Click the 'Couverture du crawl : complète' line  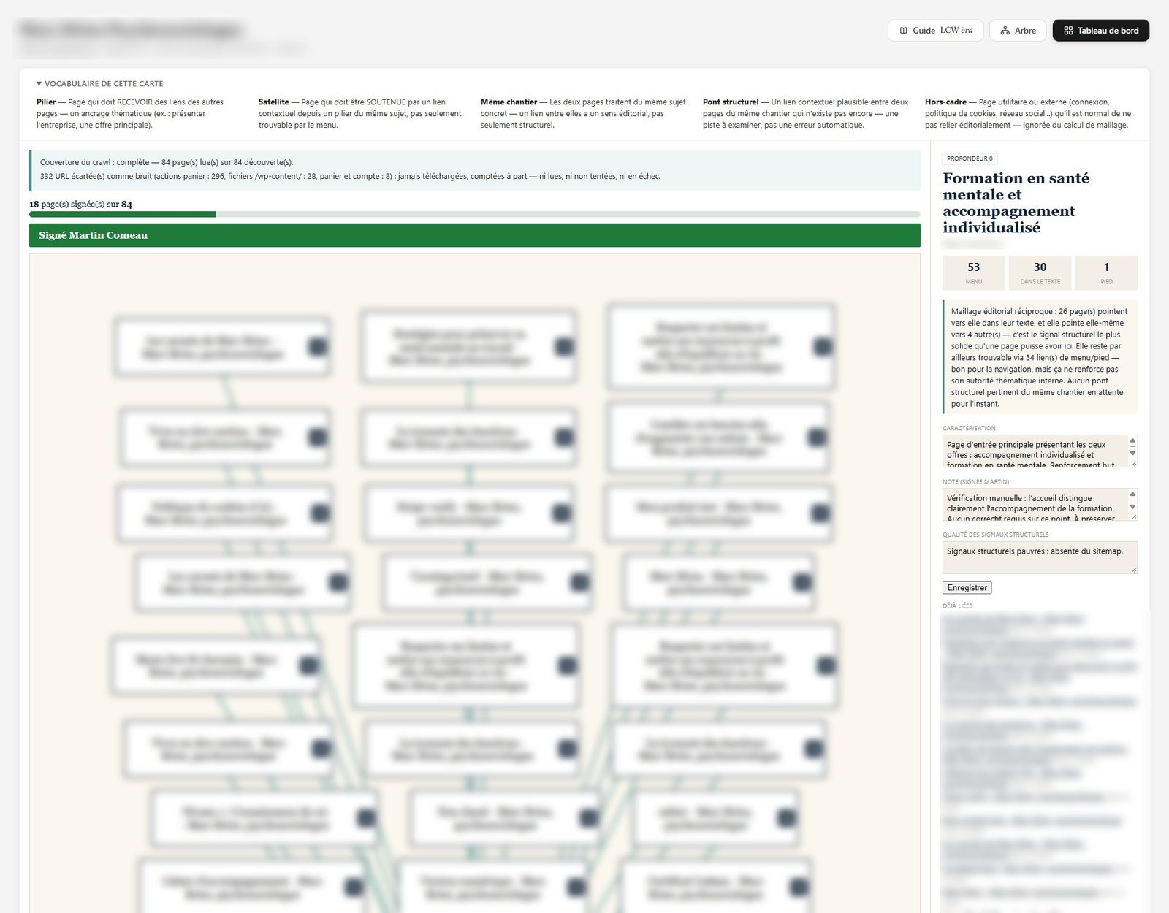click(x=167, y=162)
